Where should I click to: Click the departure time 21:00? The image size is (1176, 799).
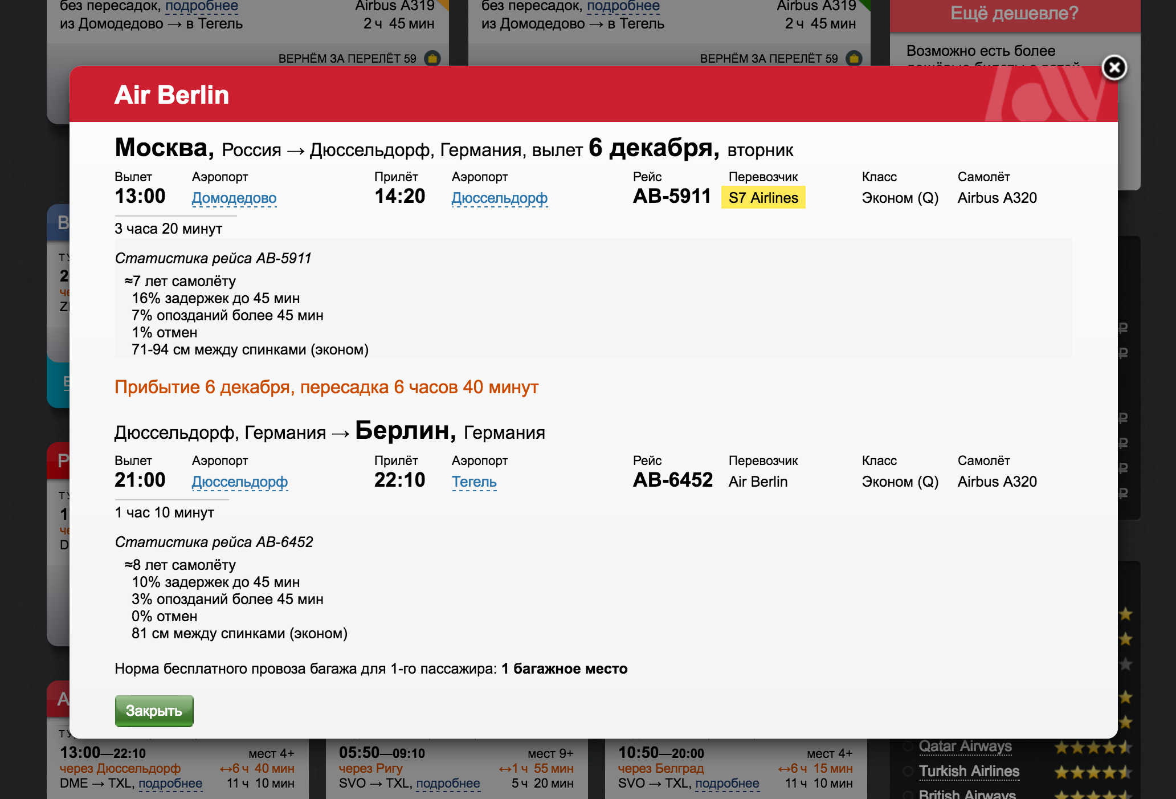point(140,480)
